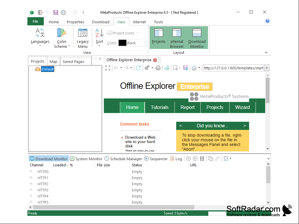The width and height of the screenshot is (299, 224).
Task: Switch to the Properties ribbon tab
Action: [x=76, y=22]
